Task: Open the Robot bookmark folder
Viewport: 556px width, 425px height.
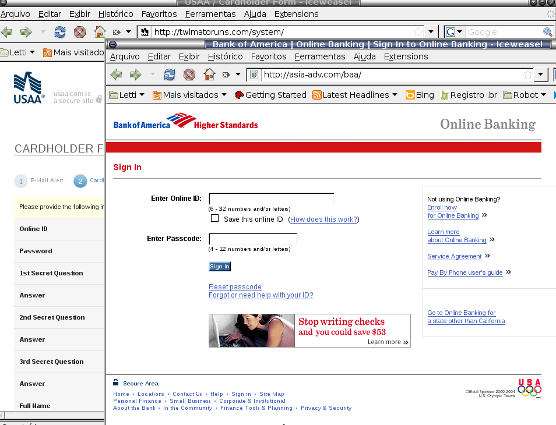Action: coord(525,95)
